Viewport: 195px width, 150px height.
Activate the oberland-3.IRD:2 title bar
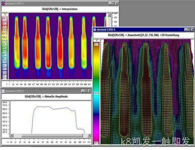tap(46, 91)
